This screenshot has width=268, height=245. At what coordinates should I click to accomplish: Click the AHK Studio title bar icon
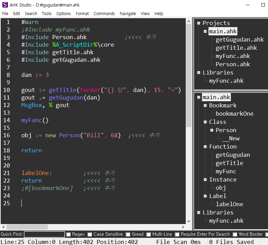pyautogui.click(x=5, y=5)
